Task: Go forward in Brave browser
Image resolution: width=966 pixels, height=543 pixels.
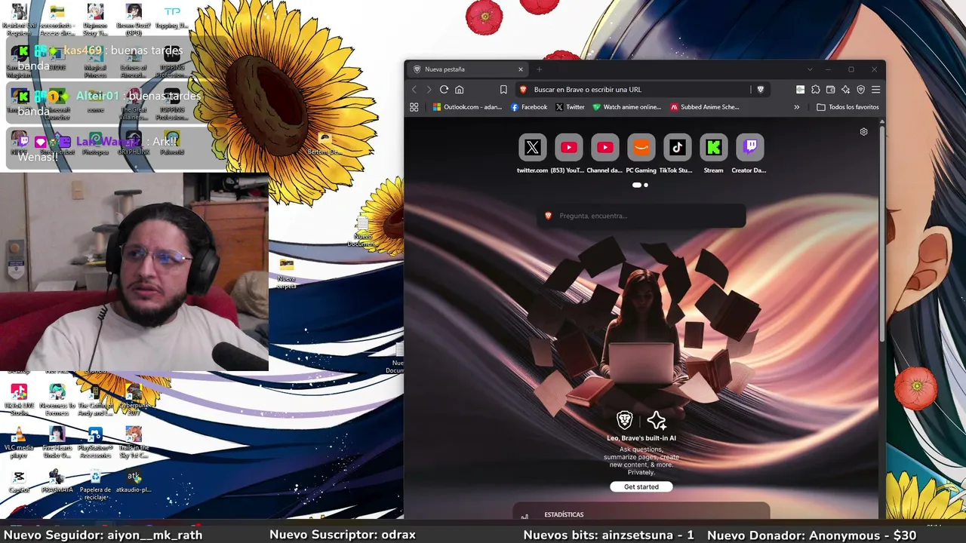Action: click(429, 89)
